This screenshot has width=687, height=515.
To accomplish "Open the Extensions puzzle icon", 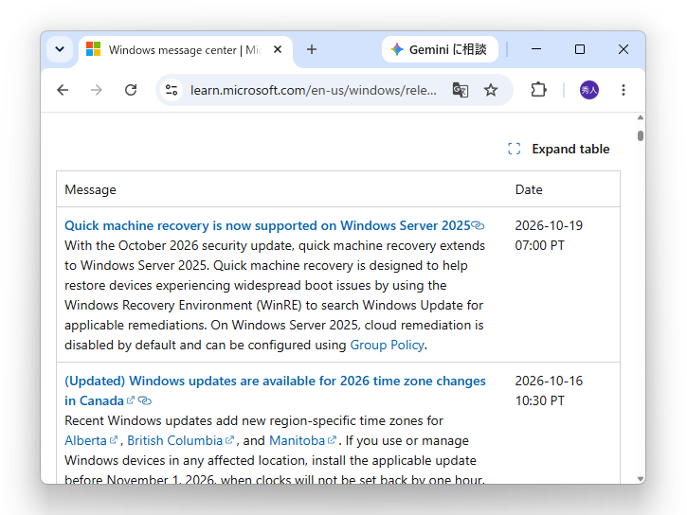I will tap(538, 90).
